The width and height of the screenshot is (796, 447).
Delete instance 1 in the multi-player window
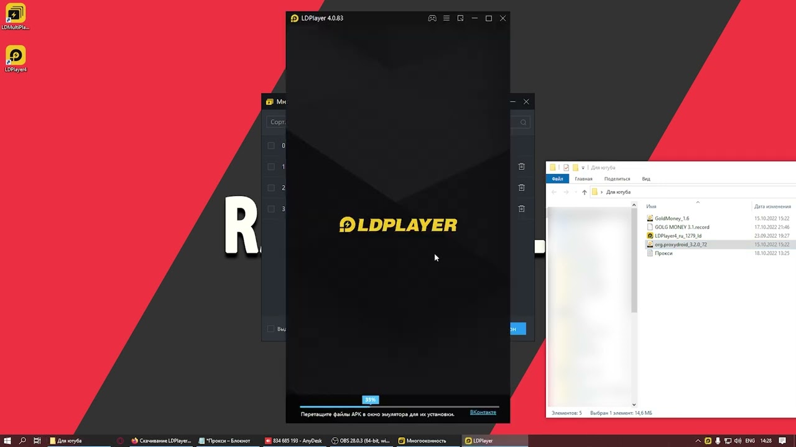click(x=522, y=166)
